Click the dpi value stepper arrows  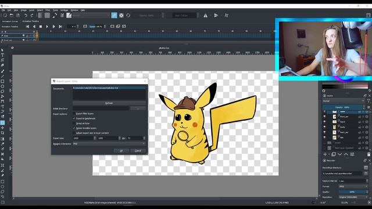144,138
